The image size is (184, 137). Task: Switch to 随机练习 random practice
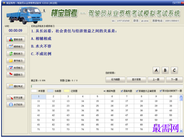coord(16,54)
